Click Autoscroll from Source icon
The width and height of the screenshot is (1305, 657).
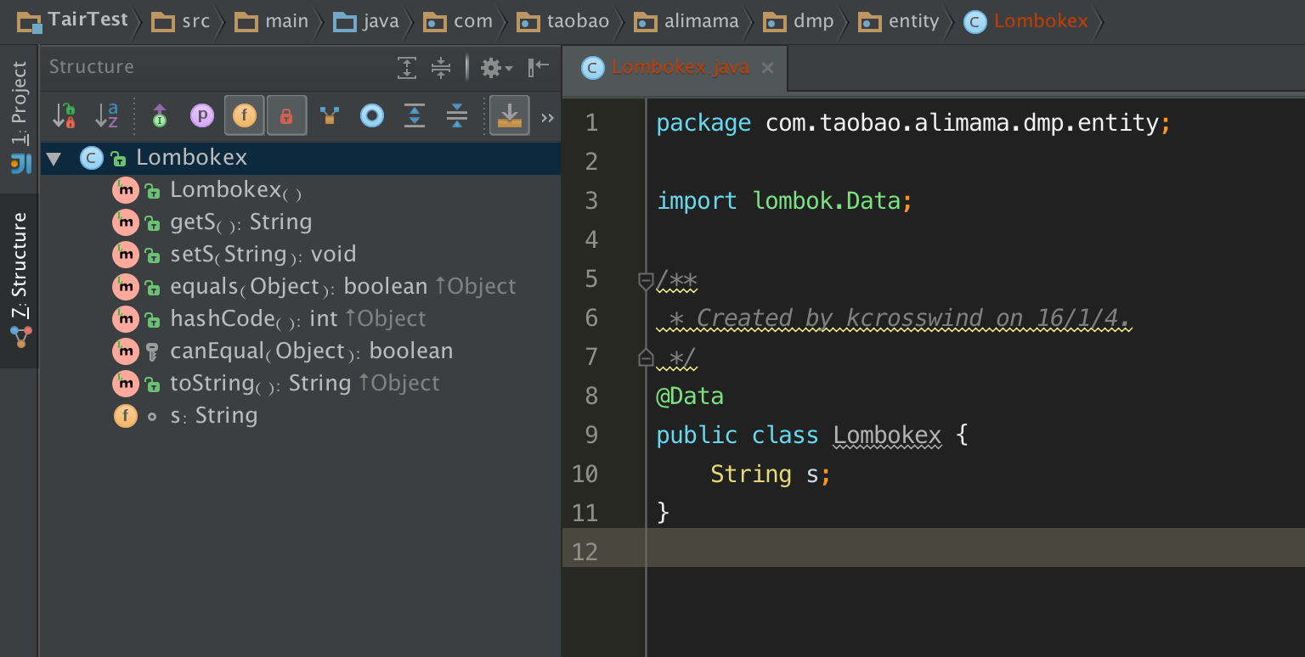coord(457,115)
